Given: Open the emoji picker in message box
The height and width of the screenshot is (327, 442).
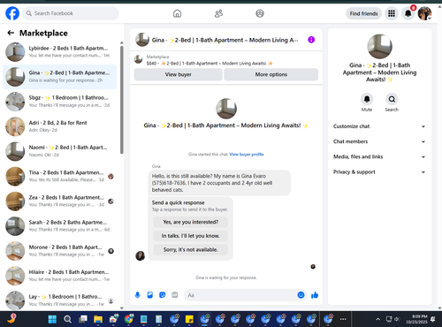Looking at the screenshot, I should [301, 295].
